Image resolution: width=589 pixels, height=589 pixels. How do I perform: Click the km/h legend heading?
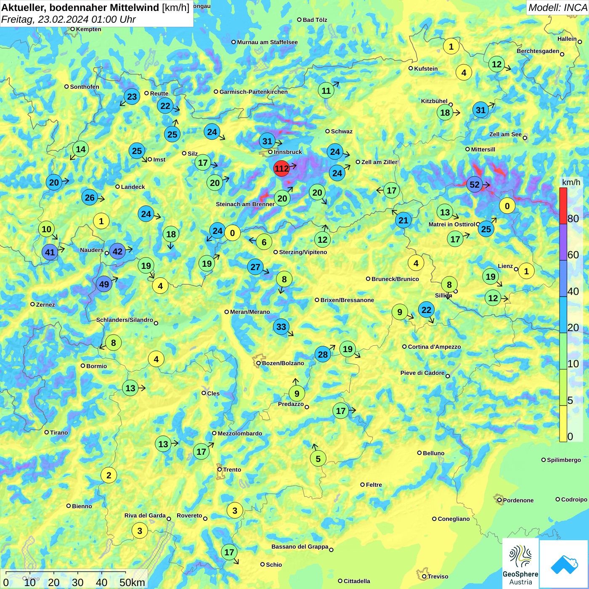571,182
